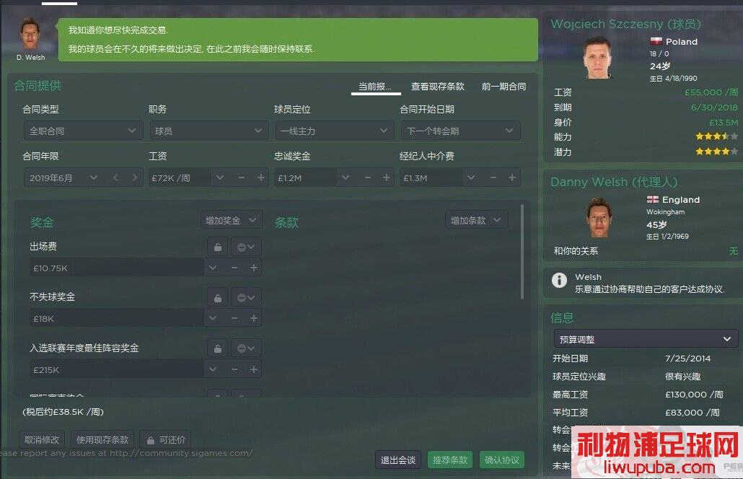Viewport: 743px width, 479px height.
Task: Lock the 入选联赛年度最佳阵容奖金 padlock icon
Action: click(218, 348)
